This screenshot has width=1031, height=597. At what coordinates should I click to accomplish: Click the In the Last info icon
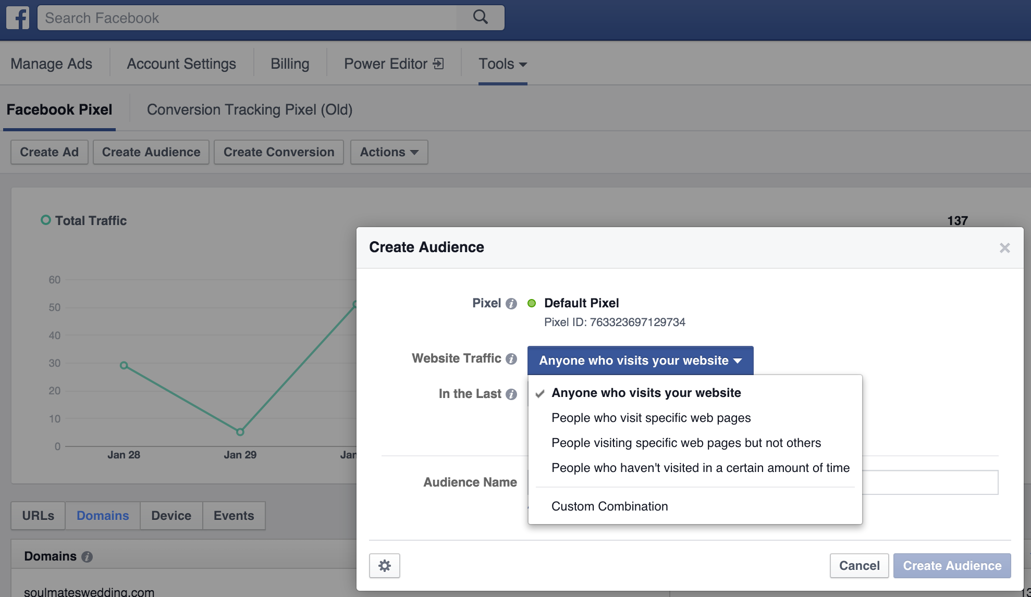coord(512,394)
